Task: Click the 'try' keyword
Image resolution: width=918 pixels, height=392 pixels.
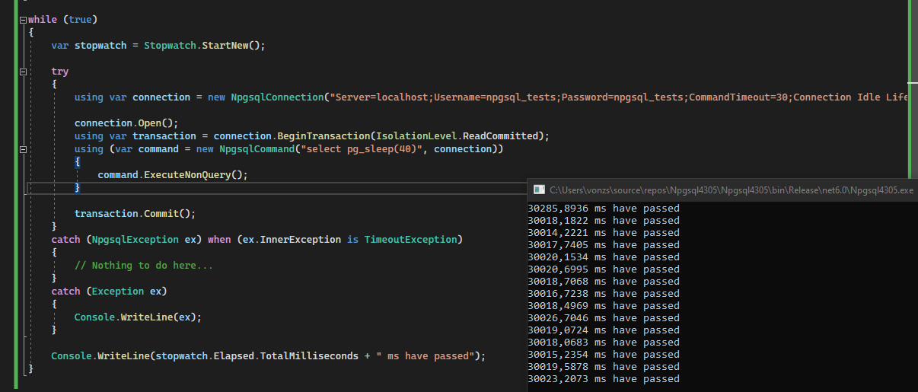Action: click(60, 71)
